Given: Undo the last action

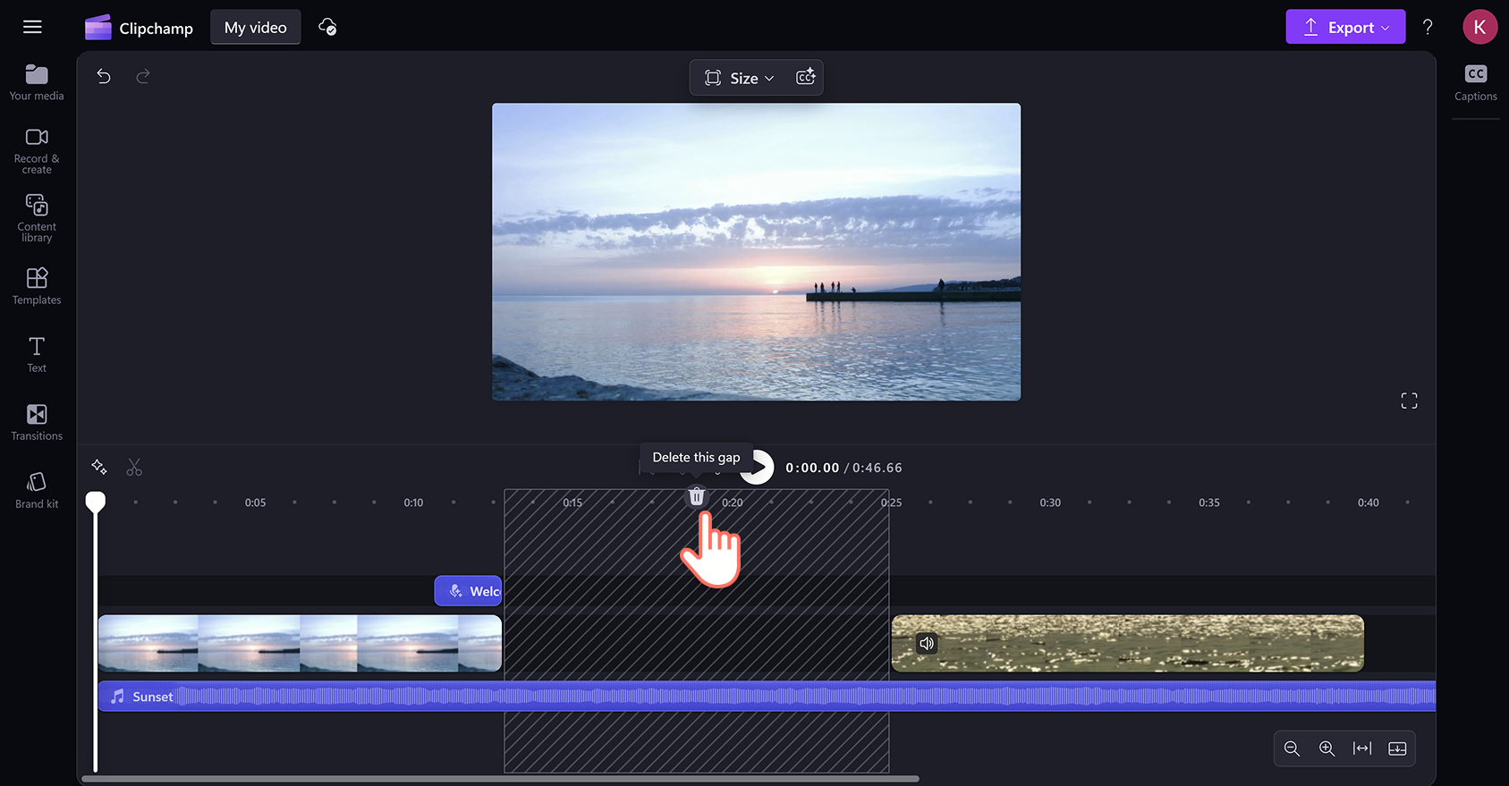Looking at the screenshot, I should 104,77.
